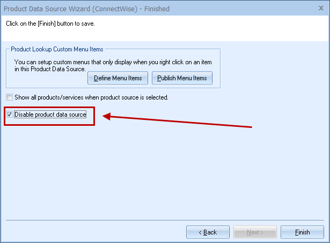Viewport: 330px width, 243px height.
Task: Enable the Show all products/services checkbox
Action: click(9, 97)
